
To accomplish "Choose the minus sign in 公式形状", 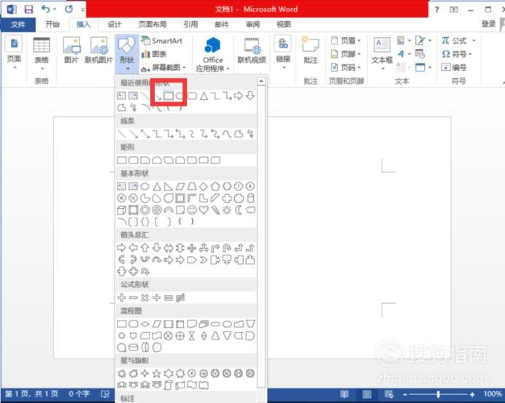I will click(133, 298).
